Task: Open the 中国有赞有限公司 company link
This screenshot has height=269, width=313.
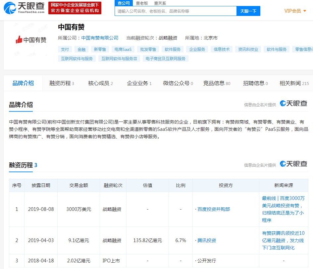Action: pyautogui.click(x=100, y=38)
